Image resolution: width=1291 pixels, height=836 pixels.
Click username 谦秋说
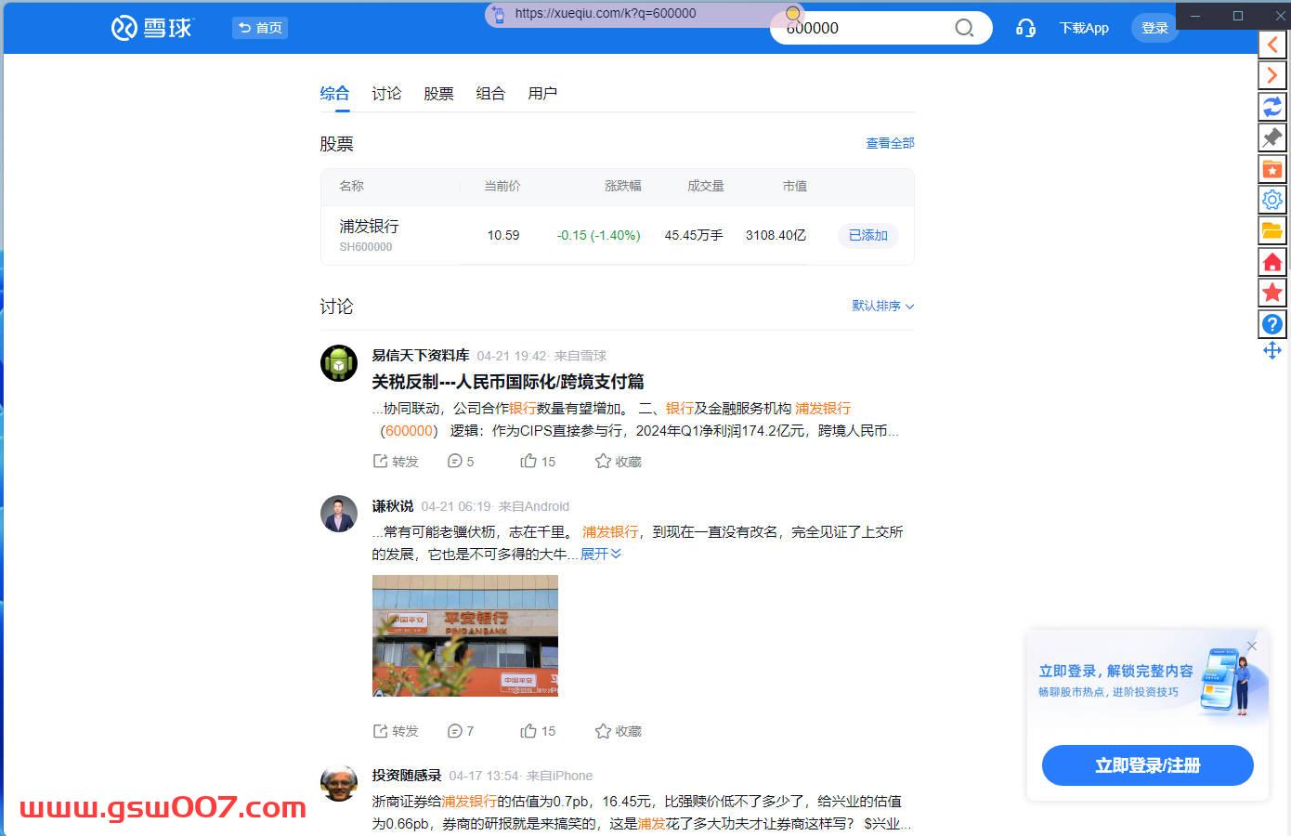(393, 506)
